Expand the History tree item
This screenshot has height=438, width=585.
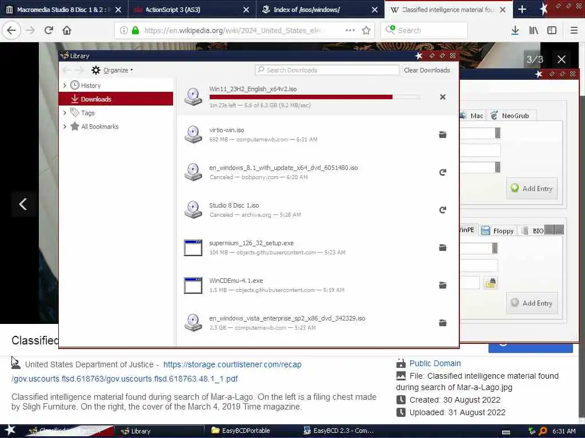(x=65, y=86)
